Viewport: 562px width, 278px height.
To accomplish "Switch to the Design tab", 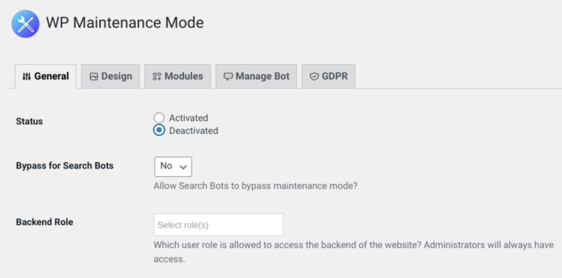I will pyautogui.click(x=110, y=77).
